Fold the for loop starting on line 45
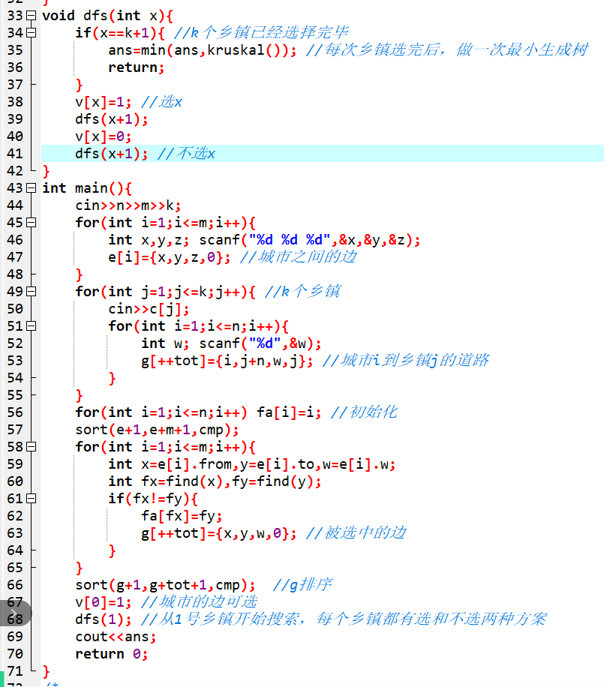Viewport: 604px width, 687px height. coord(30,223)
